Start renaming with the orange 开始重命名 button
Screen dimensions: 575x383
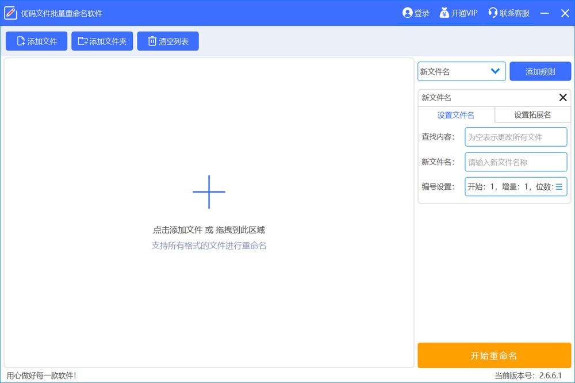pyautogui.click(x=494, y=355)
